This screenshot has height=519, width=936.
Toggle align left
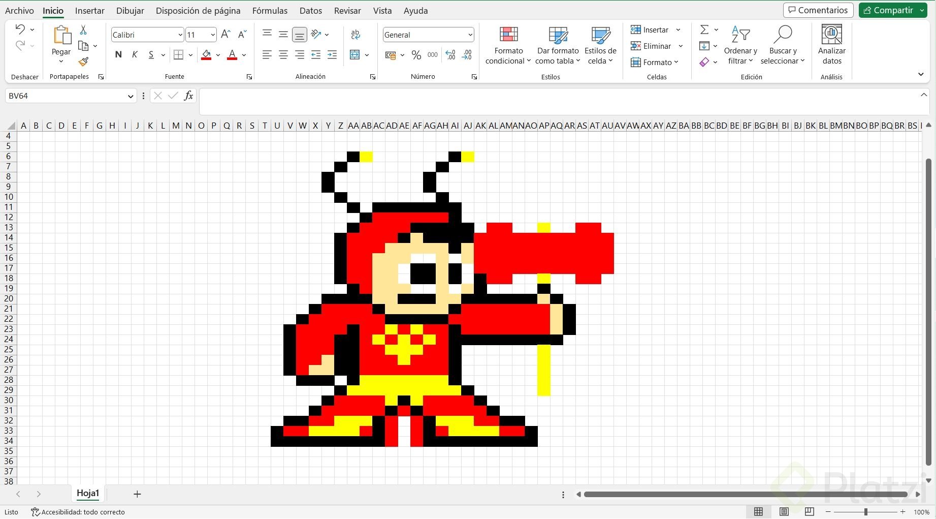pyautogui.click(x=267, y=54)
